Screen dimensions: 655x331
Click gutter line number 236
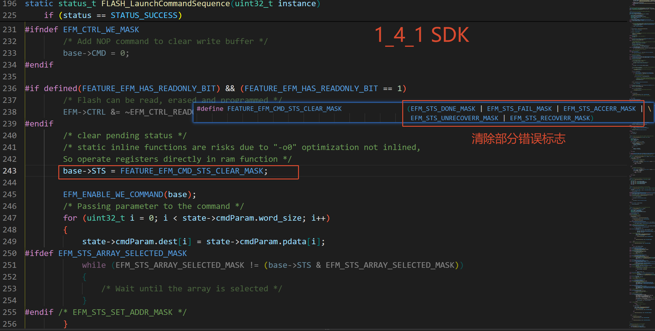[x=10, y=89]
